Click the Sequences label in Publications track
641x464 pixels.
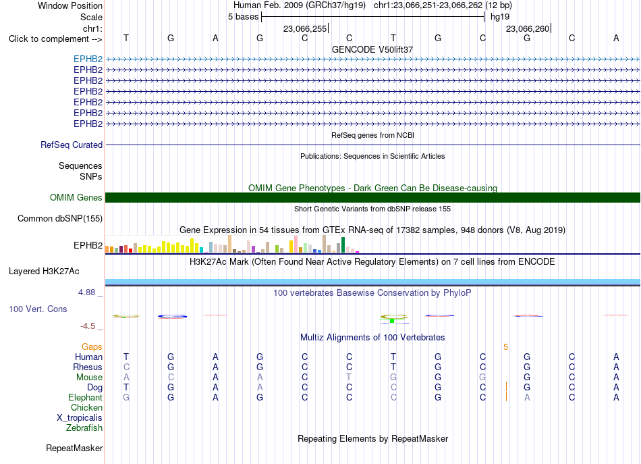coord(80,165)
